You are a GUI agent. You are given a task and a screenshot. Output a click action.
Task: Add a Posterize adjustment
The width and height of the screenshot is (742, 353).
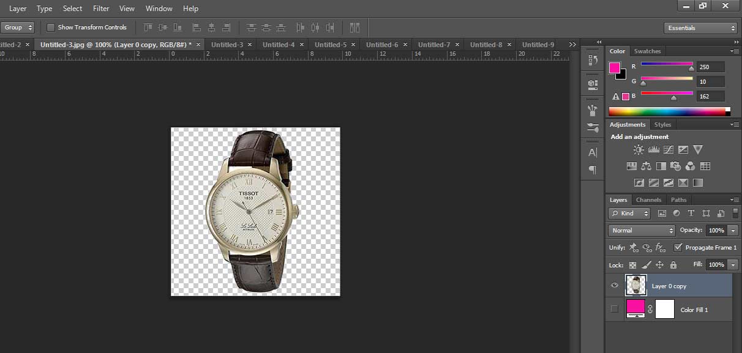pos(653,182)
